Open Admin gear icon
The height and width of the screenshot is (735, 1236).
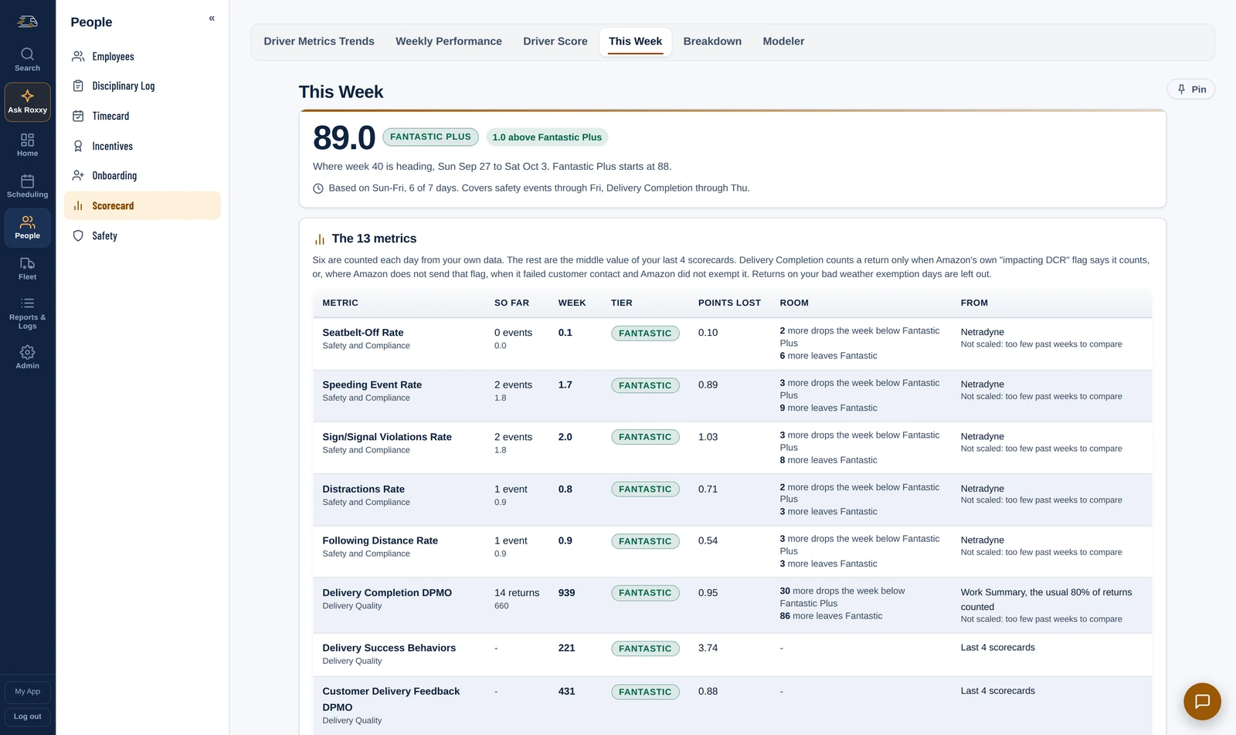27,352
